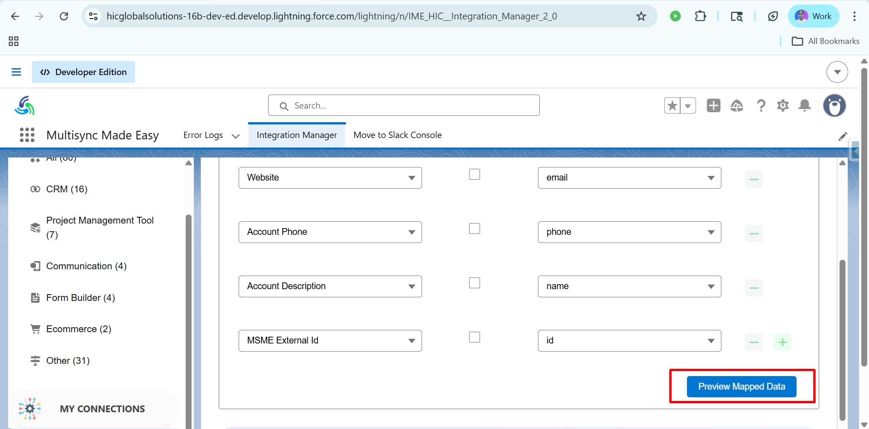The height and width of the screenshot is (429, 869).
Task: Click the Salesforce search box
Action: [403, 105]
